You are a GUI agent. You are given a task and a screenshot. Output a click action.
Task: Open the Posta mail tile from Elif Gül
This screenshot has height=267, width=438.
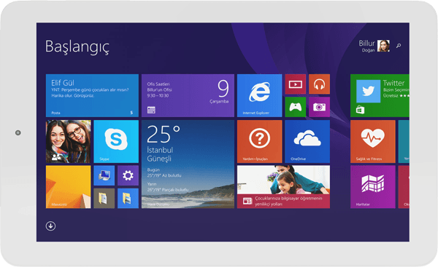(92, 95)
